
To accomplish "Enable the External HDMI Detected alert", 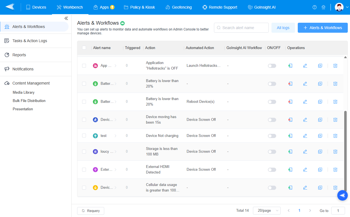I will point(272,170).
